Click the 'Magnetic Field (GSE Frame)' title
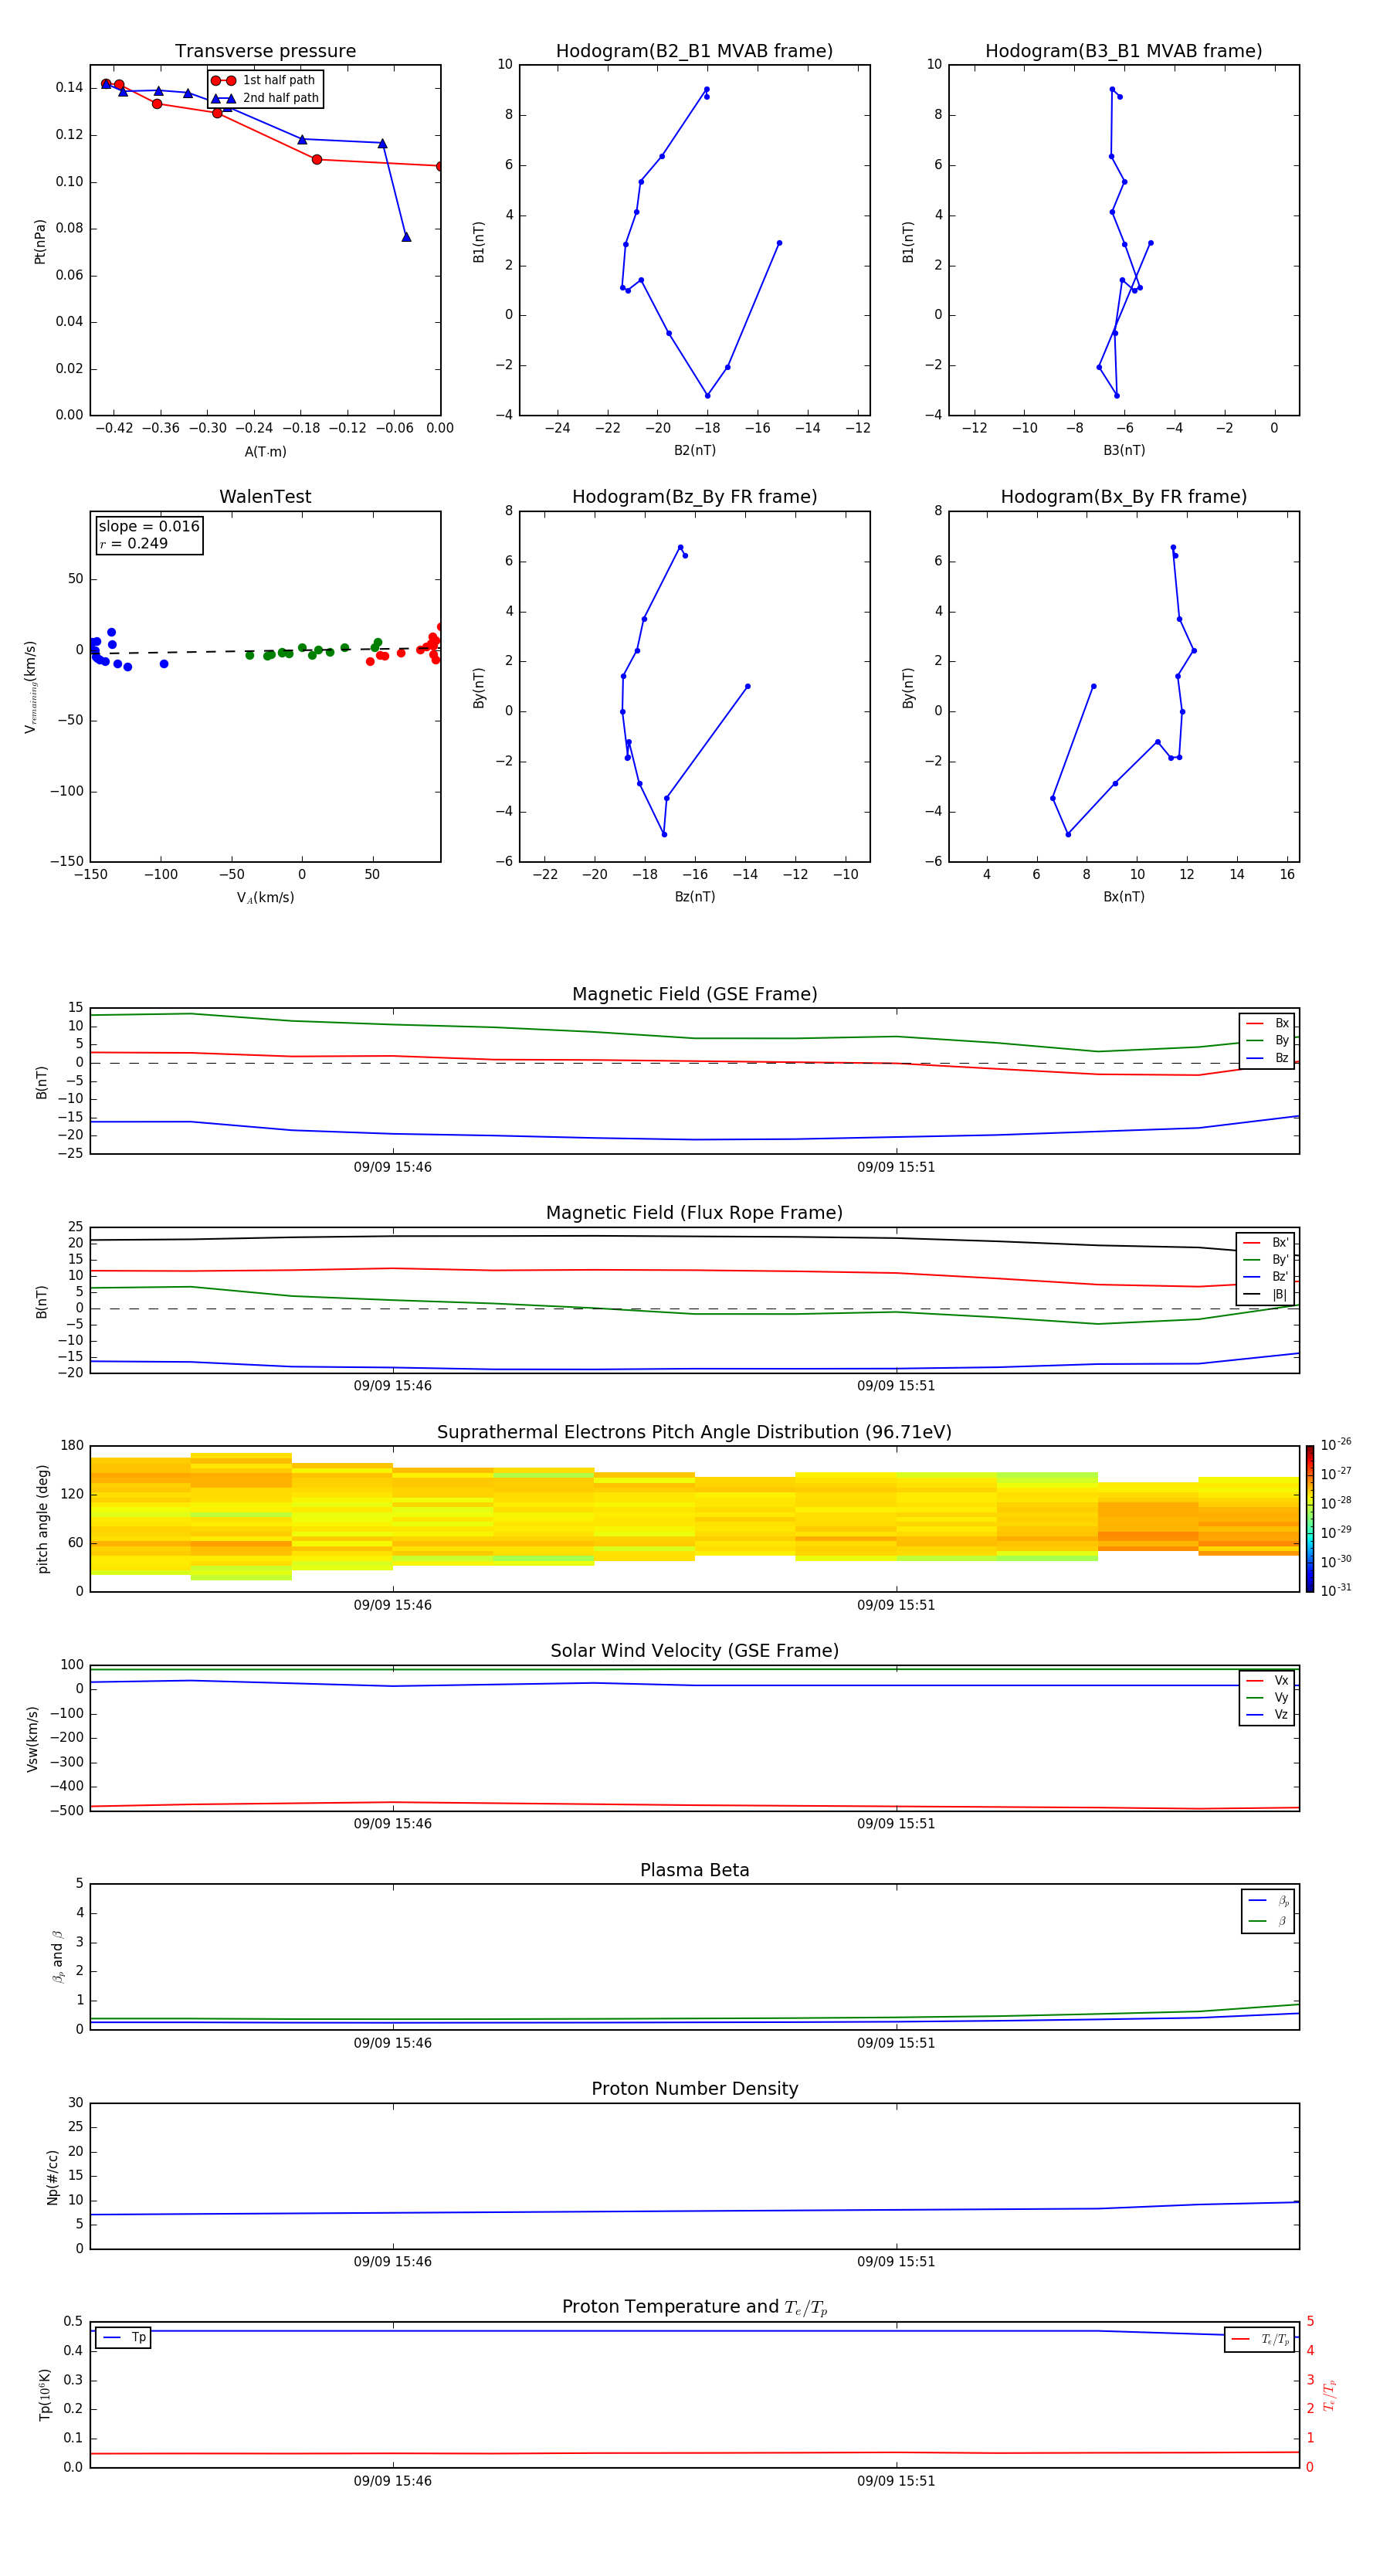This screenshot has height=2549, width=1390. tap(694, 994)
